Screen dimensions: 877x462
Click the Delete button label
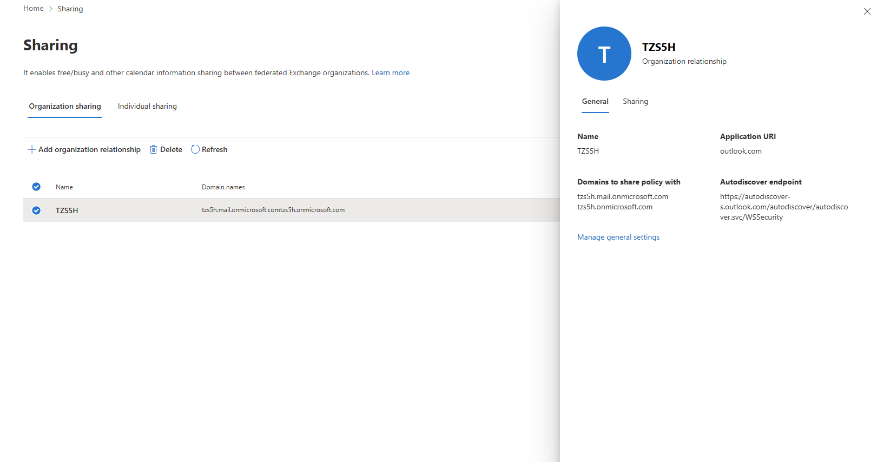click(x=171, y=149)
